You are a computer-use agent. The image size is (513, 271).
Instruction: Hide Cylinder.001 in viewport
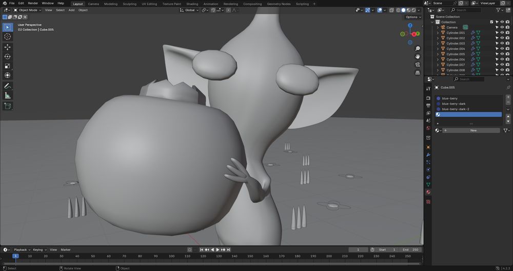tap(502, 33)
